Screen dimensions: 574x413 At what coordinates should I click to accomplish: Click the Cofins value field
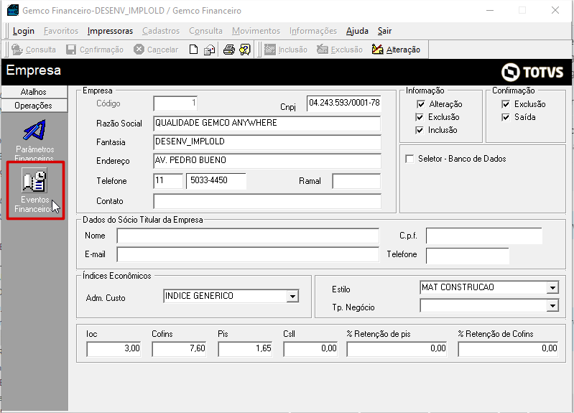pos(179,348)
